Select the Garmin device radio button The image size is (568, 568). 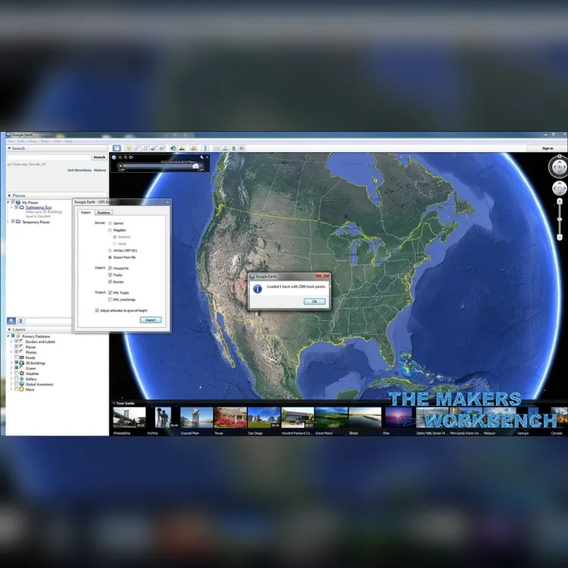coord(110,223)
